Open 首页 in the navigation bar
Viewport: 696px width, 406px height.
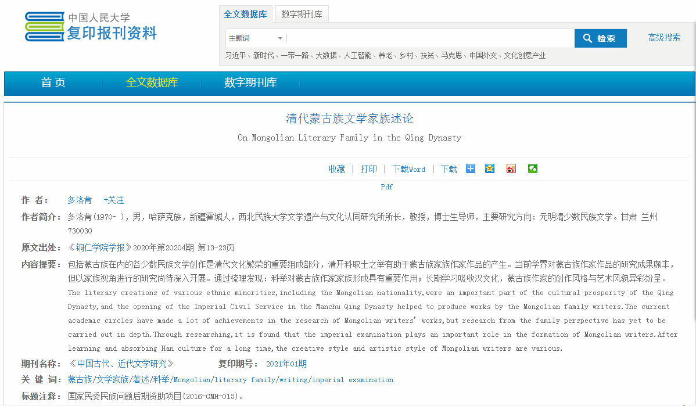(x=53, y=83)
